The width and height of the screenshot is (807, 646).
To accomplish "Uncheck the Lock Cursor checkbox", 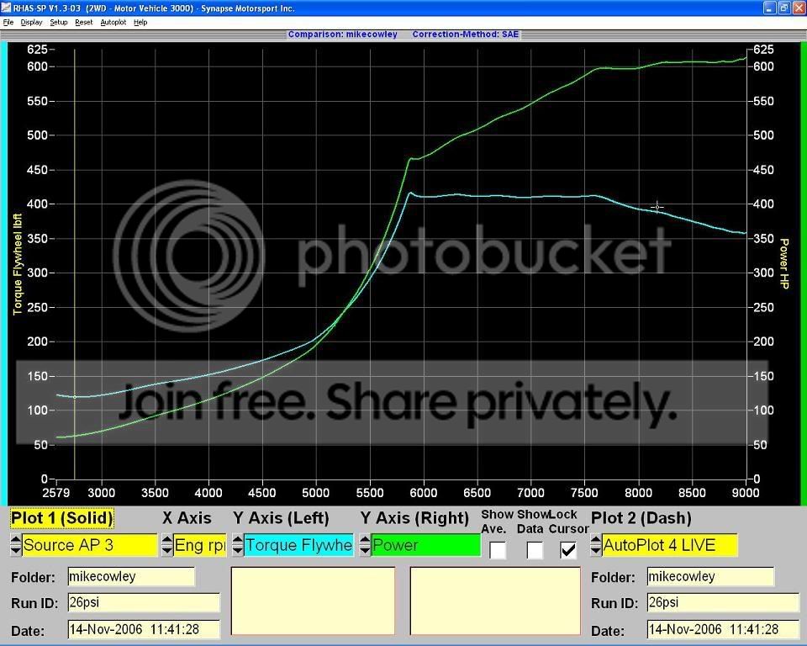I will (569, 550).
